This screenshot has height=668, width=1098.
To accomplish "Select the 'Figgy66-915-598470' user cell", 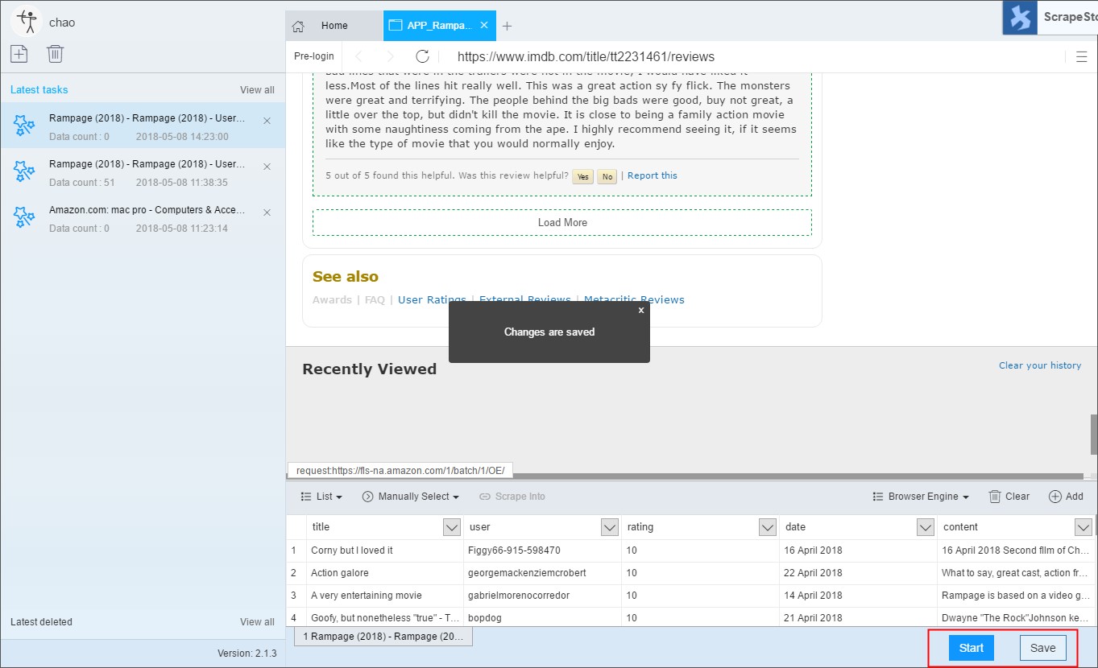I will click(543, 550).
